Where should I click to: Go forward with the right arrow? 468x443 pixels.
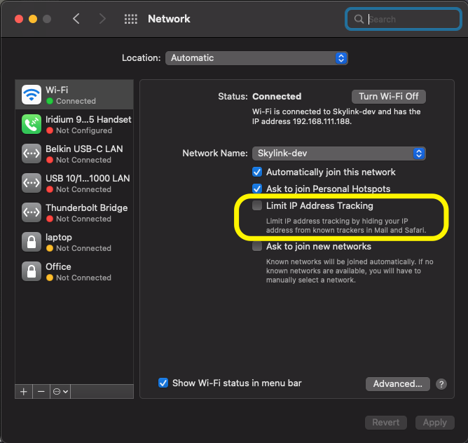(102, 19)
